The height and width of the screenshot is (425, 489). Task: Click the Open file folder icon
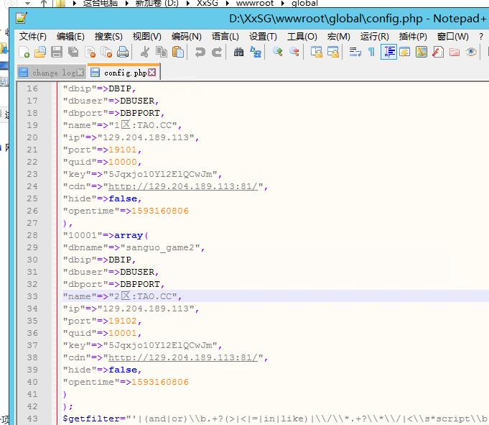[40, 52]
